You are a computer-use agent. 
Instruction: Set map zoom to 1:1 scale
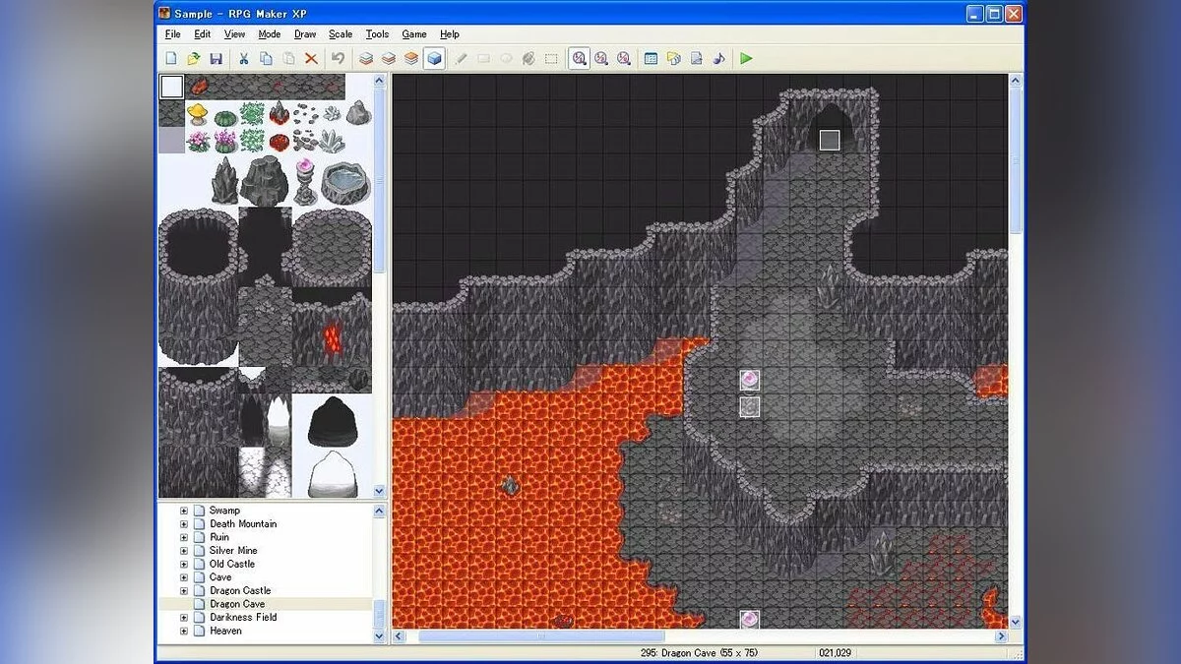click(579, 59)
